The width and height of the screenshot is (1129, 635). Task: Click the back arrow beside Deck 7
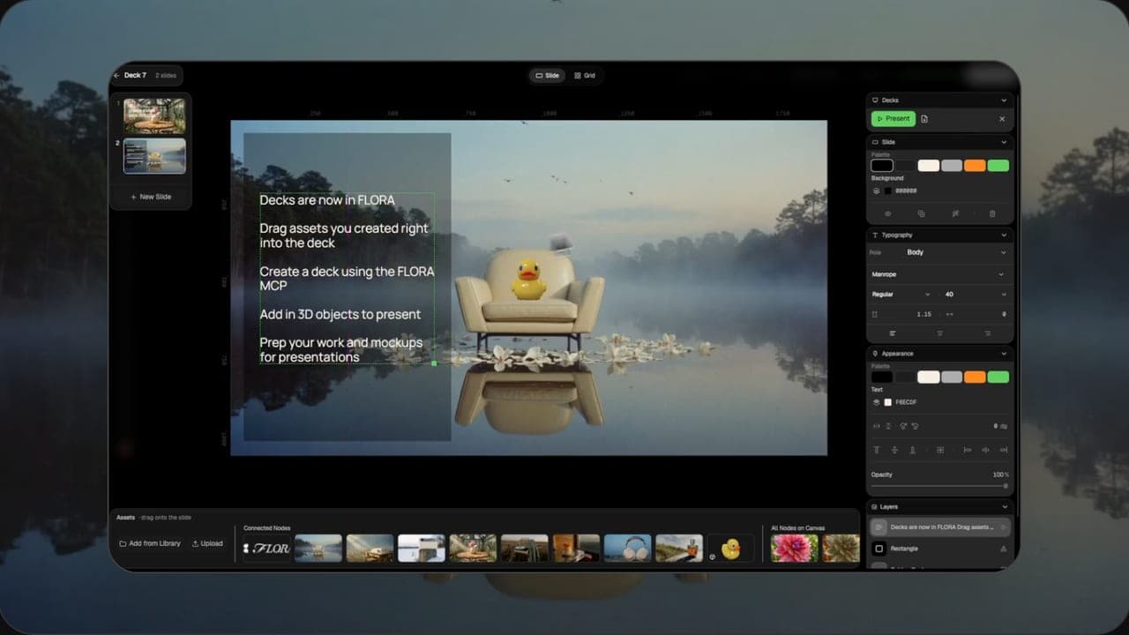pos(117,76)
